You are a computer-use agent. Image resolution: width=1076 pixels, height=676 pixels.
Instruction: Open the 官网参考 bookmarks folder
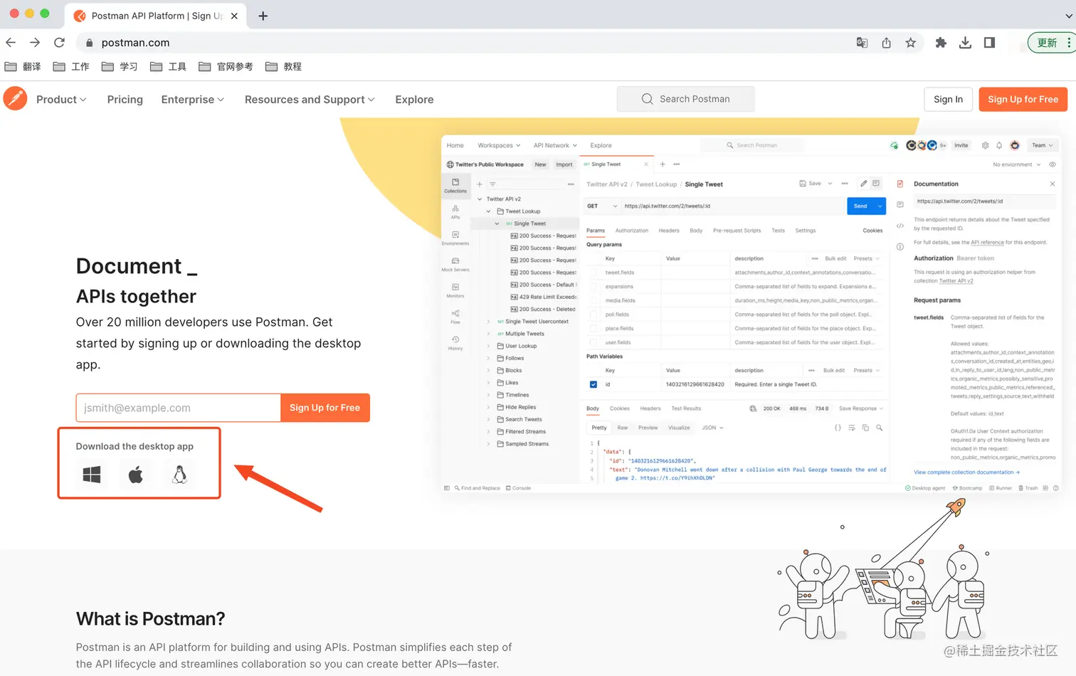coord(226,67)
